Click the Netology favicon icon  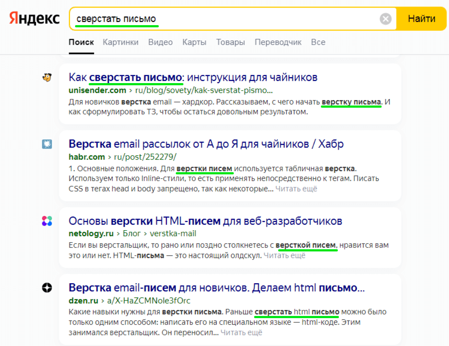(x=47, y=221)
